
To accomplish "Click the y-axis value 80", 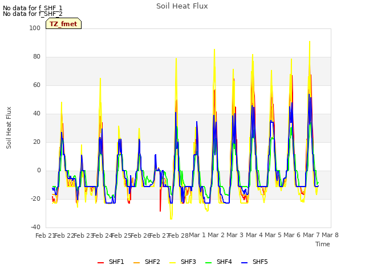I will point(36,57).
